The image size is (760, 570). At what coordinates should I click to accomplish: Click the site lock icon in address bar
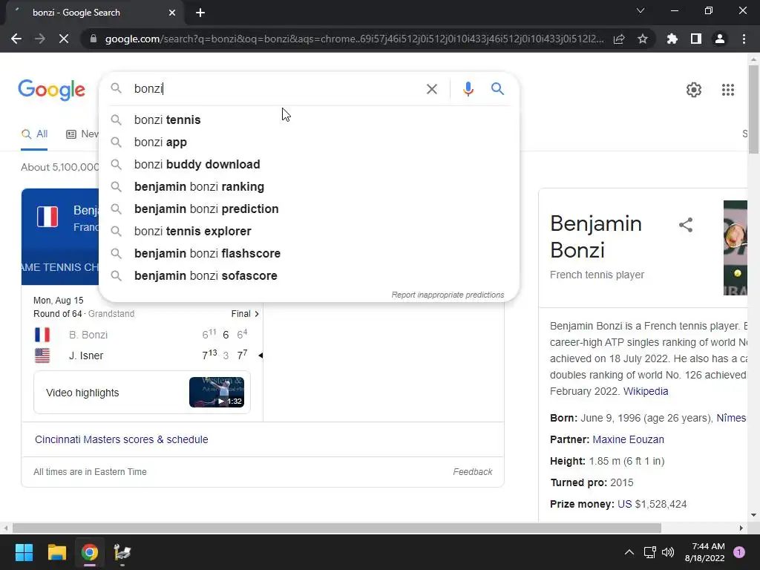coord(94,39)
